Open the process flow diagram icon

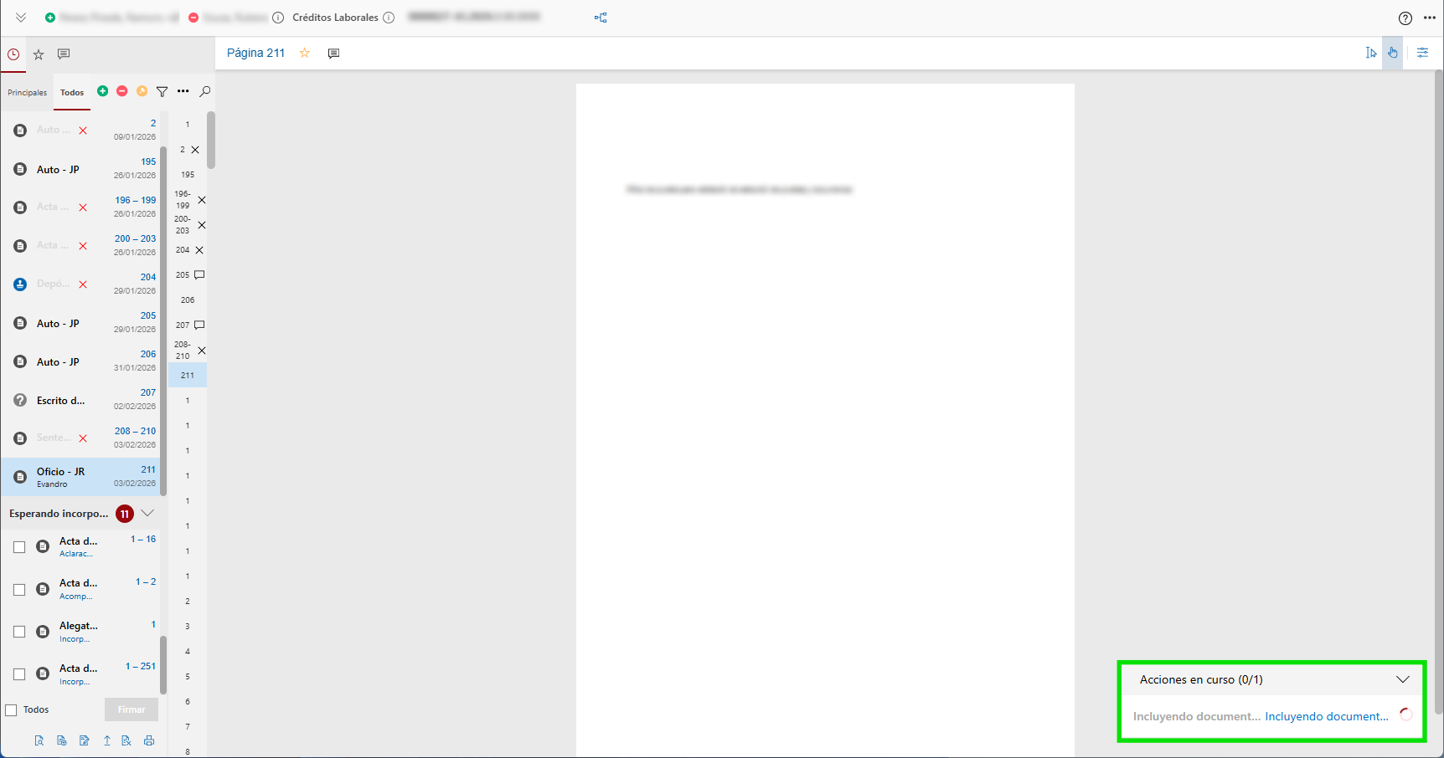[x=601, y=18]
